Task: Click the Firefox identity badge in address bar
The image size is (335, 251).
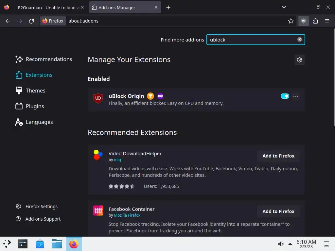Action: pyautogui.click(x=53, y=21)
